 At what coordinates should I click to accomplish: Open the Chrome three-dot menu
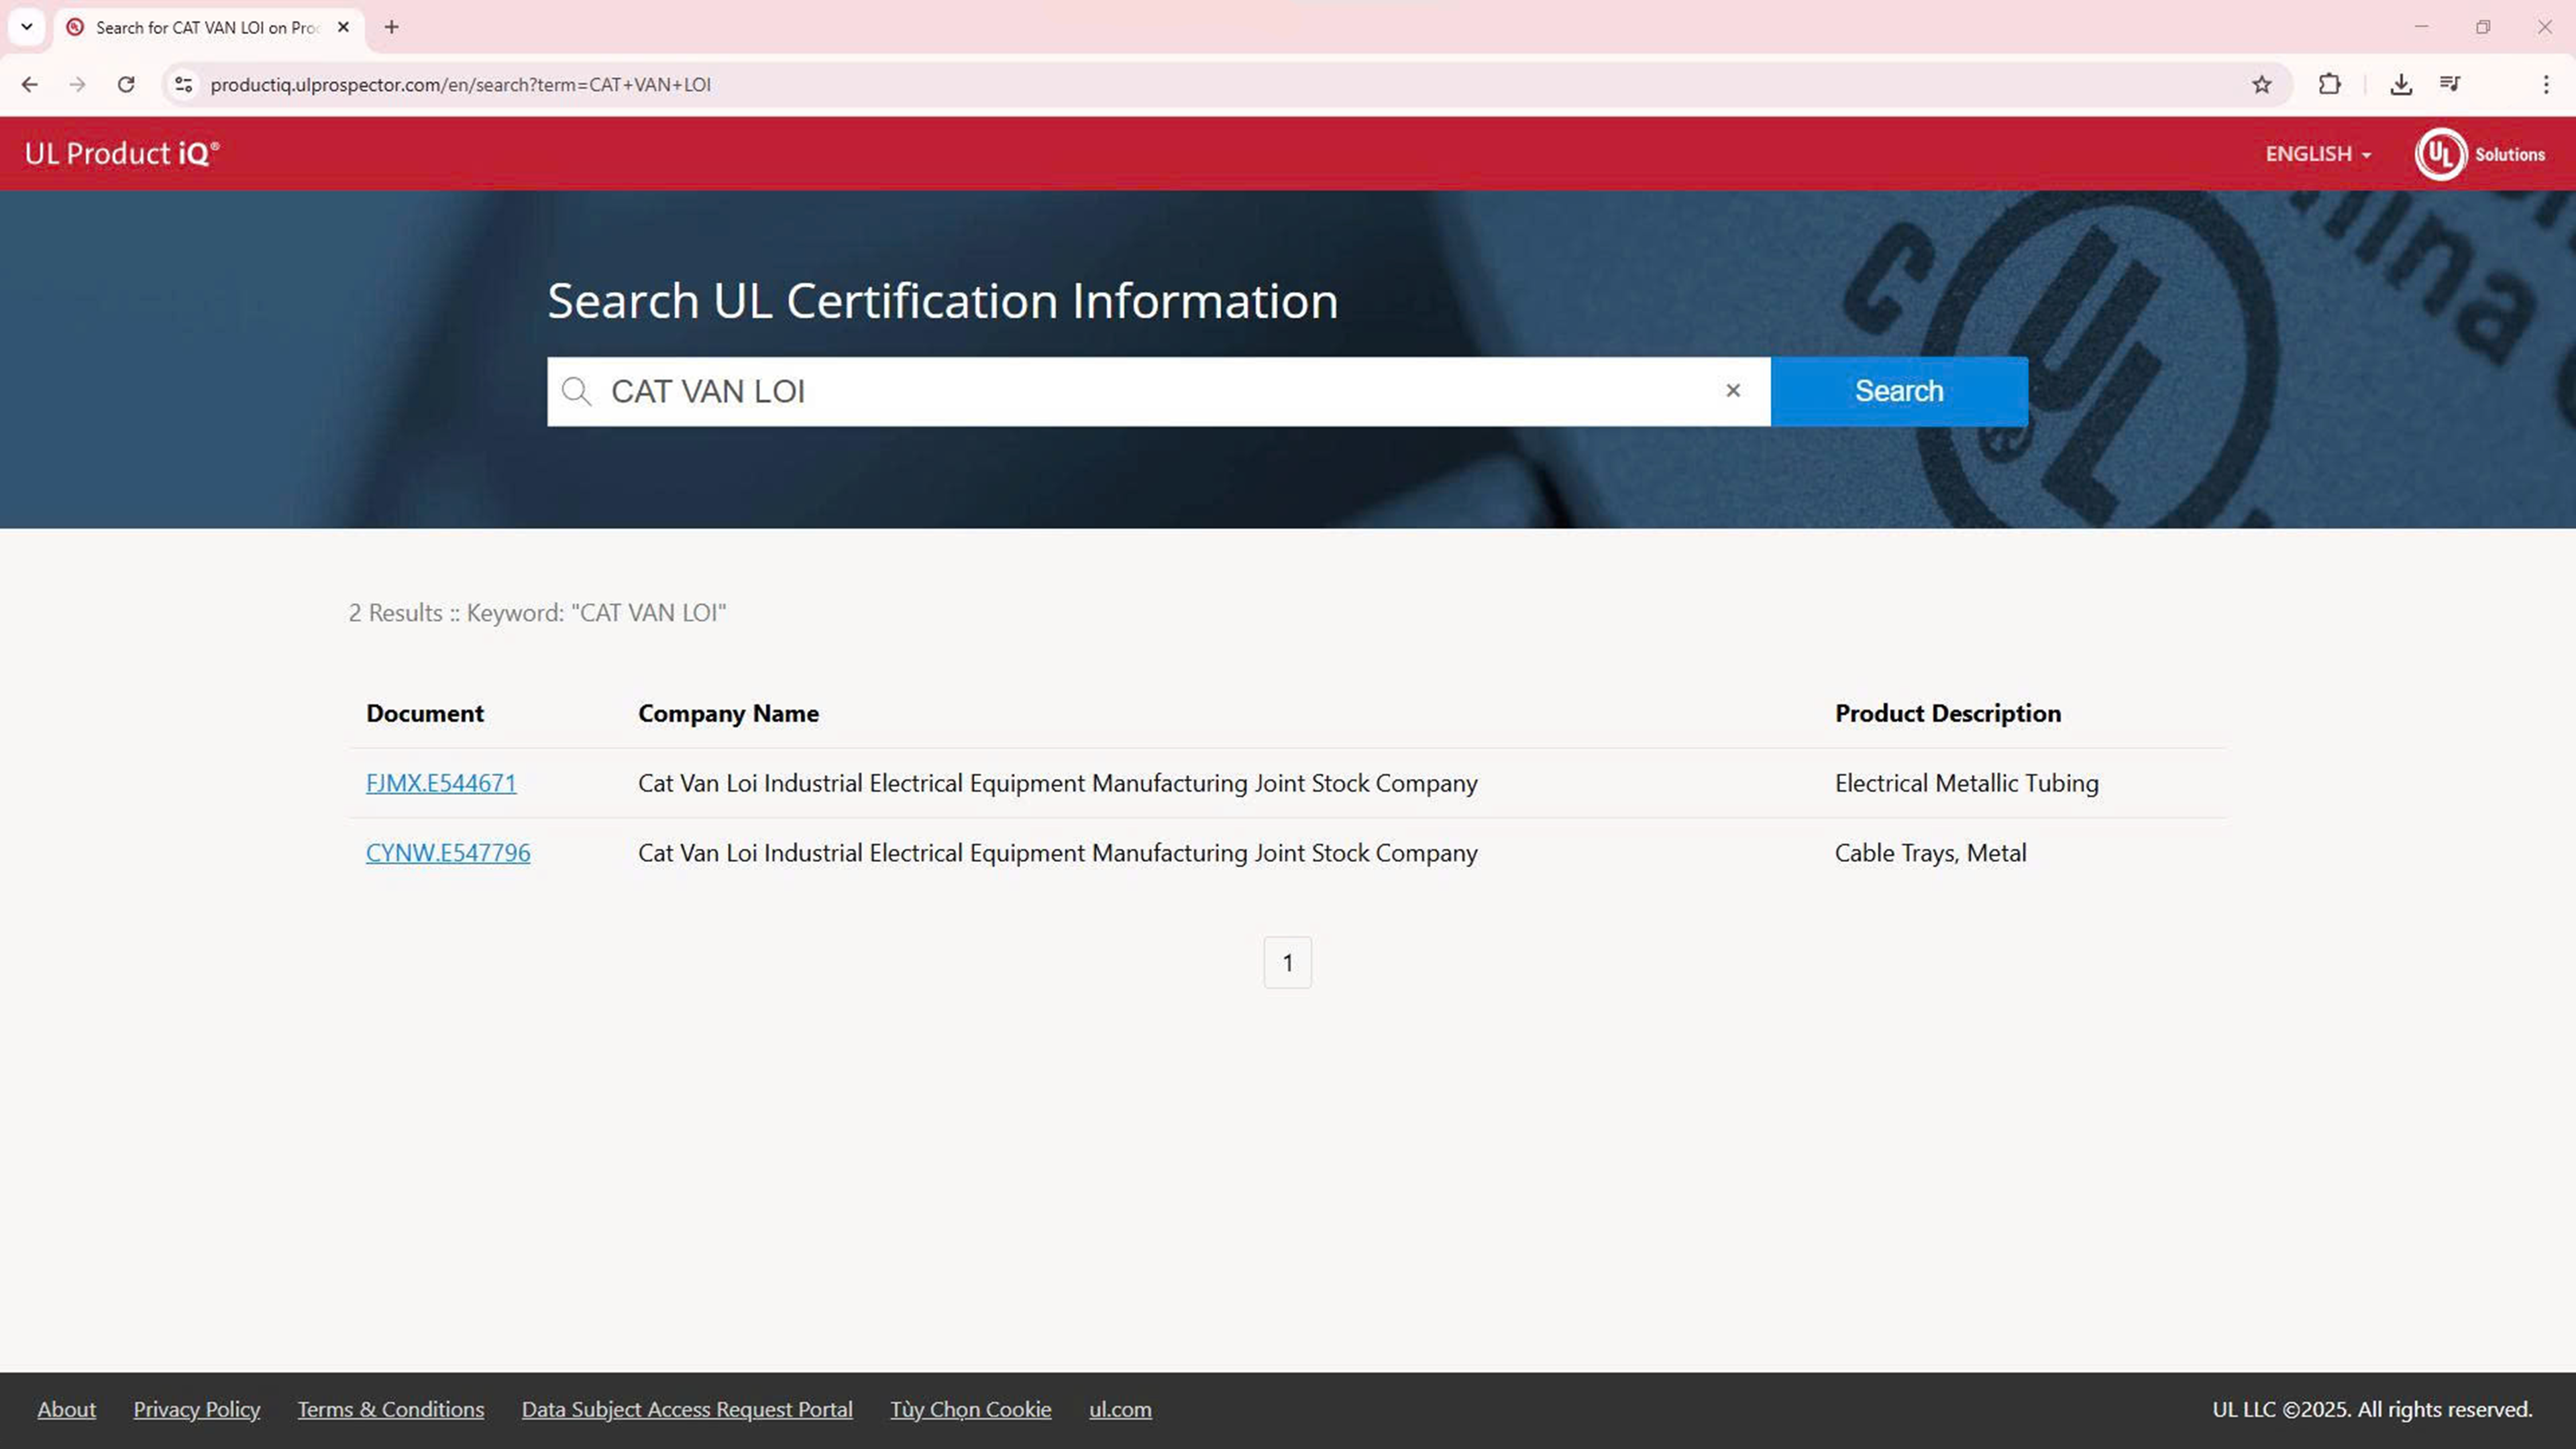coord(2546,85)
